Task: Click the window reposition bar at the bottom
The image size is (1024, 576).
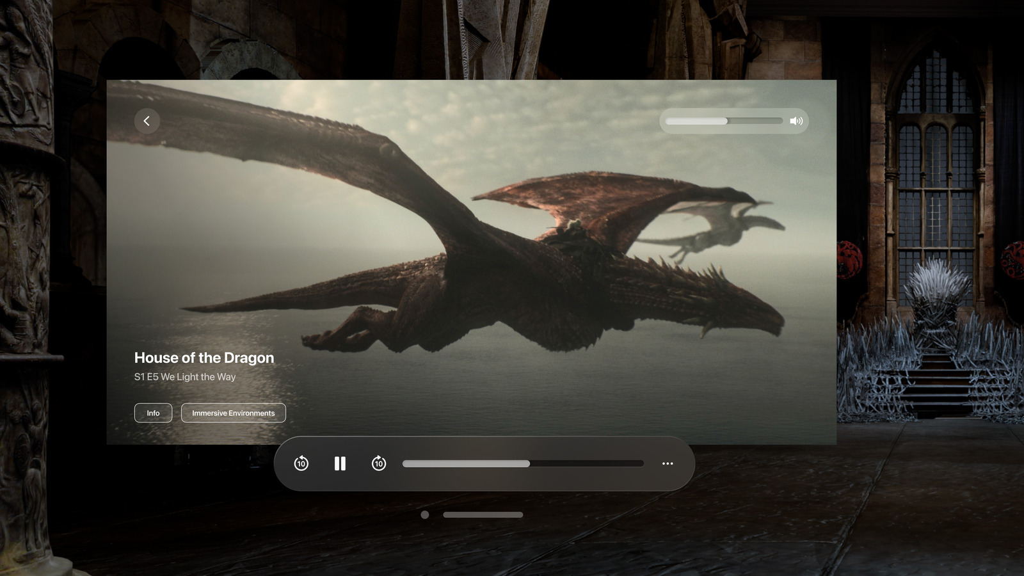Action: (x=485, y=514)
